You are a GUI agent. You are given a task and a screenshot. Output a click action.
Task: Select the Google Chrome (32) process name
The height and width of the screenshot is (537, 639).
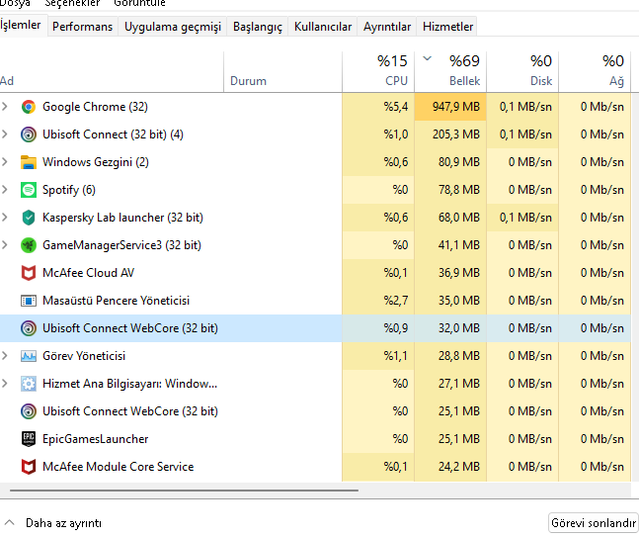pyautogui.click(x=95, y=107)
